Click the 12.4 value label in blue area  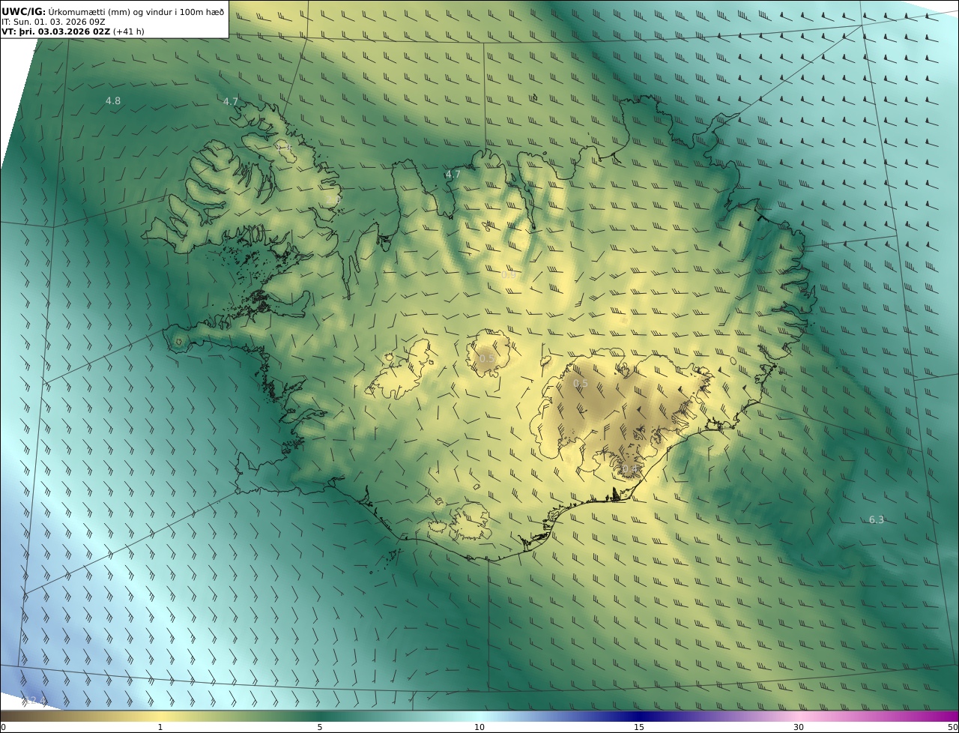pyautogui.click(x=35, y=701)
